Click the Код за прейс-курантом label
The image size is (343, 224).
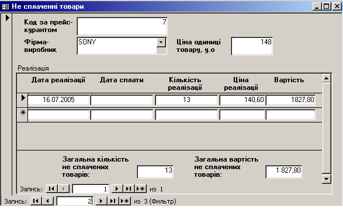point(48,26)
